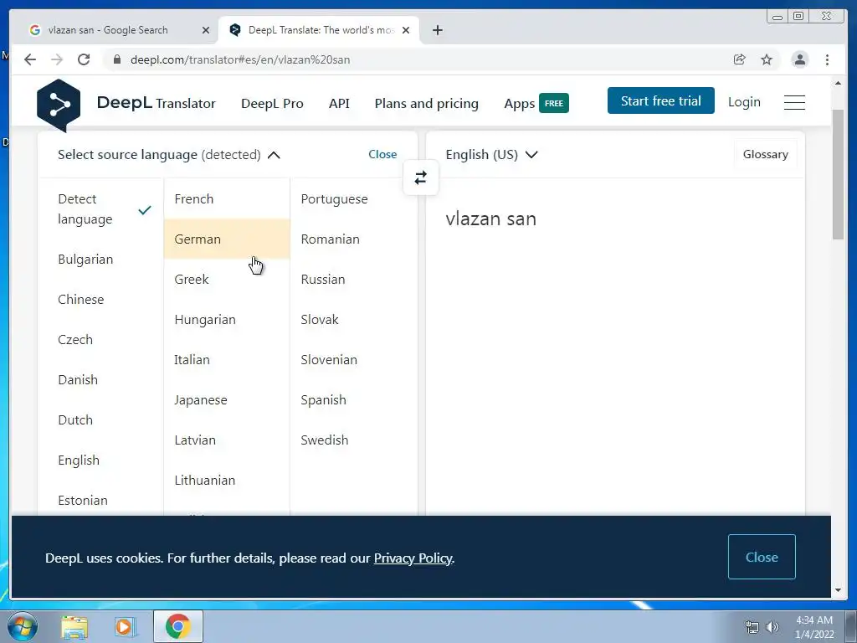Select Czech from language list
This screenshot has width=857, height=643.
point(101,340)
